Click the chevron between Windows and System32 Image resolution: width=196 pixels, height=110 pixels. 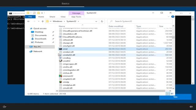(64, 21)
